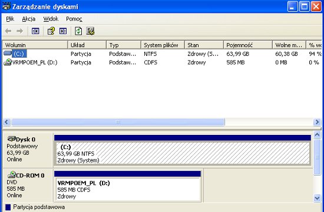Open the Widok menu
Screen dimensions: 324x212
51,19
